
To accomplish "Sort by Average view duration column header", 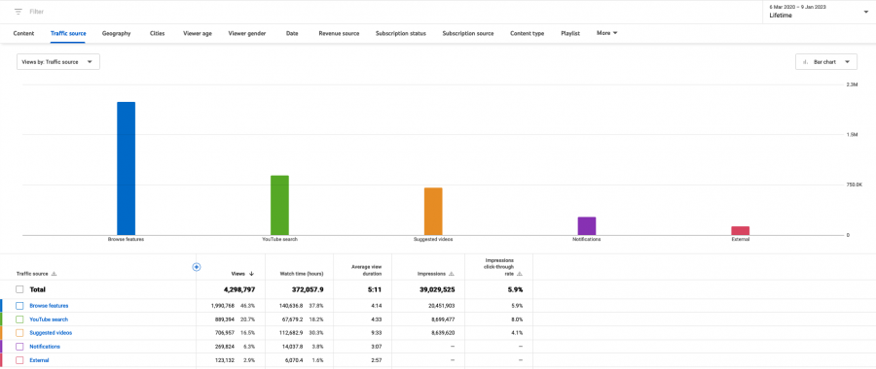I will coord(368,270).
